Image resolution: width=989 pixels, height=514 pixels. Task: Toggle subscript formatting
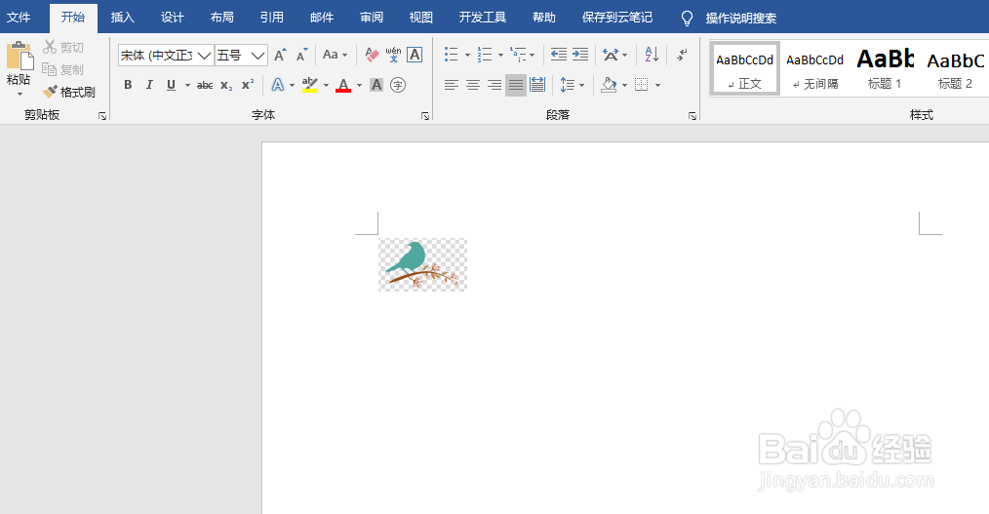226,85
